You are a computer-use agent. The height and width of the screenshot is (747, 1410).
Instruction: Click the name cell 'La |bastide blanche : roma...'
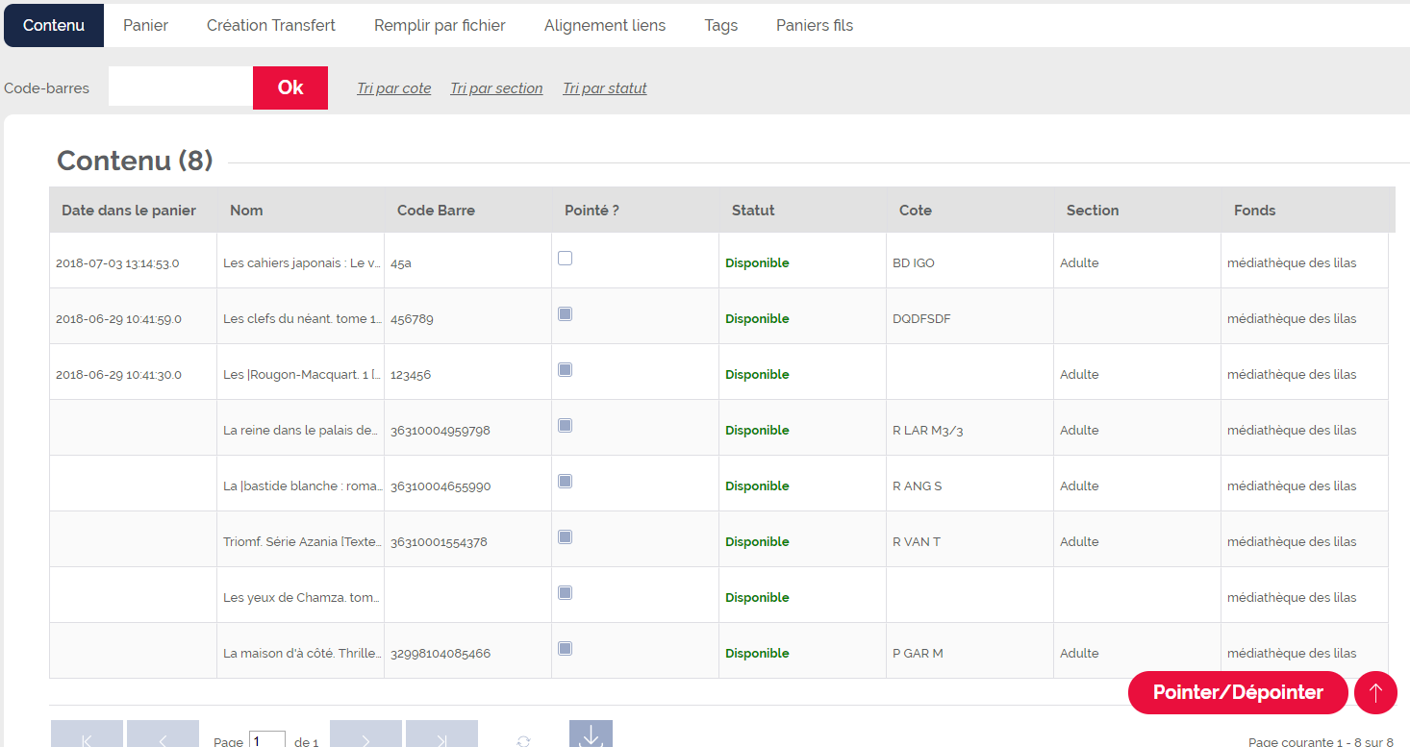click(300, 486)
